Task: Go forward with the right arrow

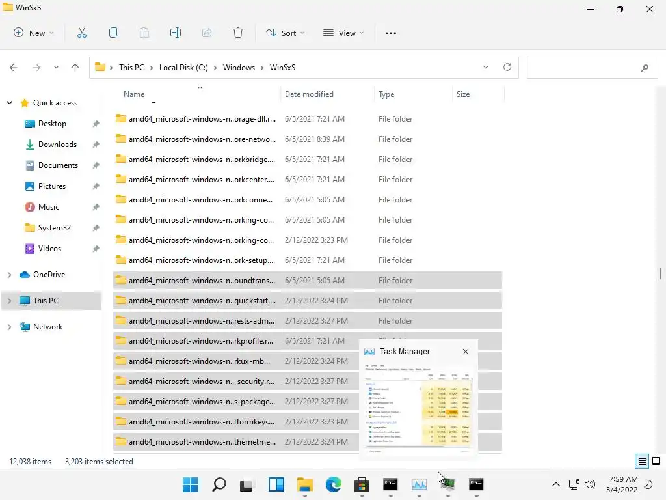Action: [36, 68]
